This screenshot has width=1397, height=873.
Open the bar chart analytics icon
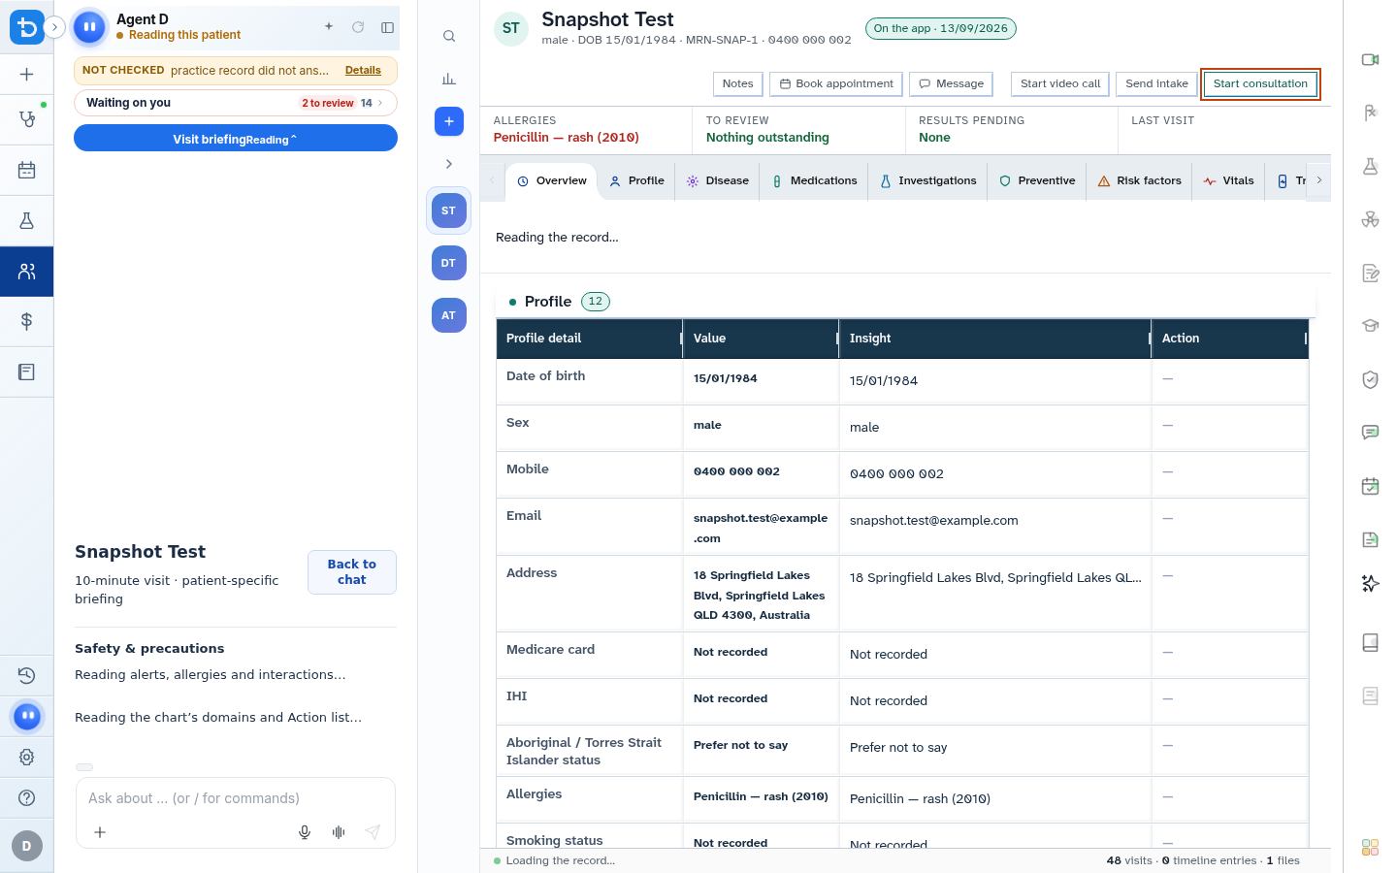click(x=448, y=79)
